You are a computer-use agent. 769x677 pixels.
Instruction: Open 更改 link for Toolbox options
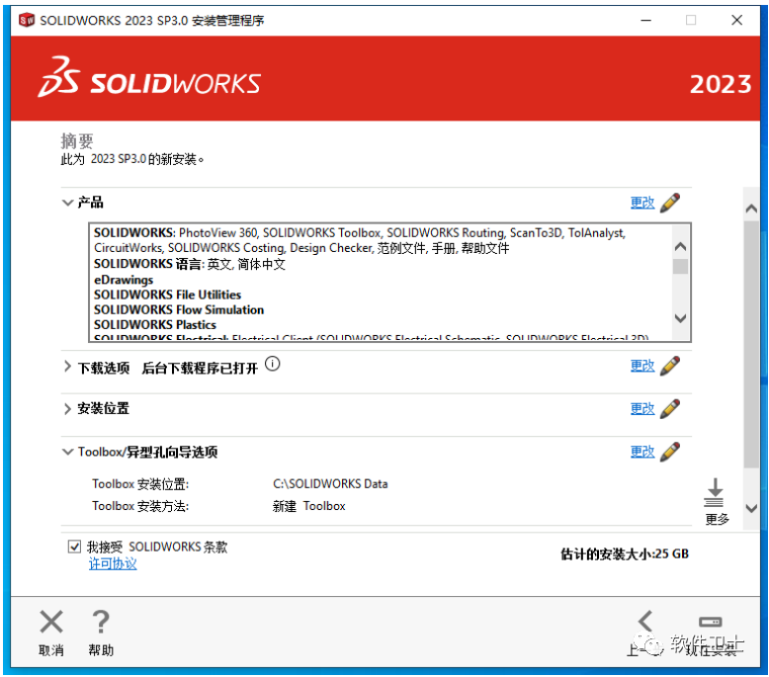[x=642, y=452]
